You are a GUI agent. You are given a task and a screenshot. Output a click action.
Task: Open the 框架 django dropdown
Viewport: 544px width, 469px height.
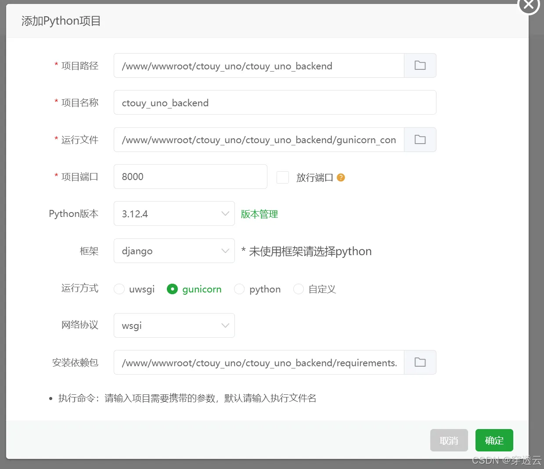pos(174,251)
